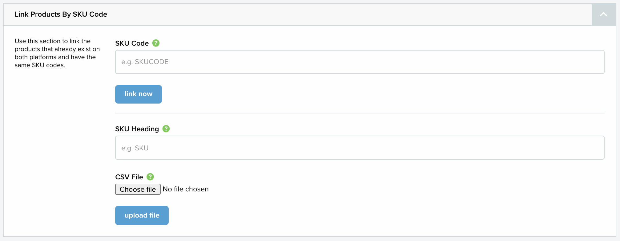This screenshot has height=241, width=620.
Task: Collapse the Link Products By SKU Code panel
Action: tap(603, 14)
